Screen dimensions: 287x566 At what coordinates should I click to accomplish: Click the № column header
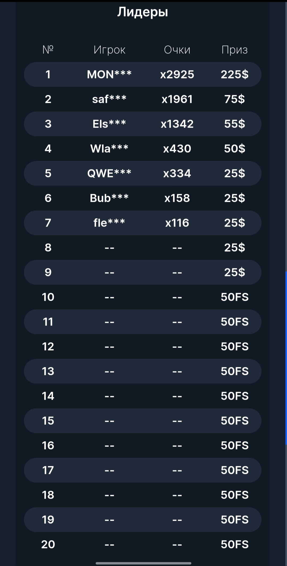48,50
